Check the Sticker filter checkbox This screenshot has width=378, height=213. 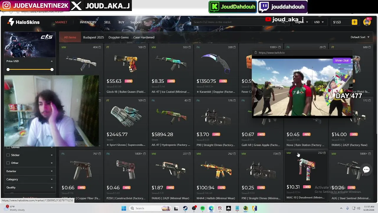[8, 155]
